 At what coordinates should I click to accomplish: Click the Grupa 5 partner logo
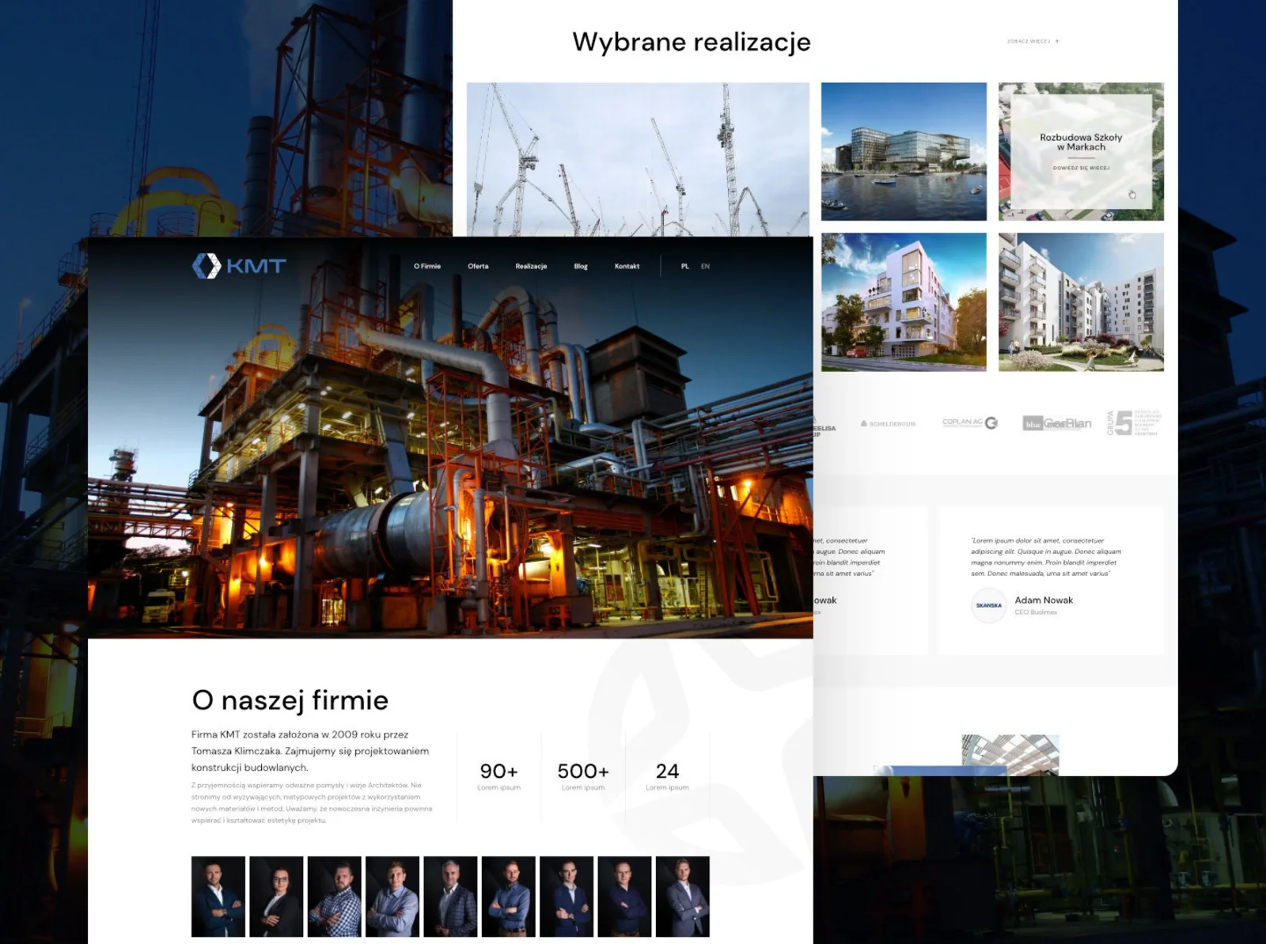1133,423
